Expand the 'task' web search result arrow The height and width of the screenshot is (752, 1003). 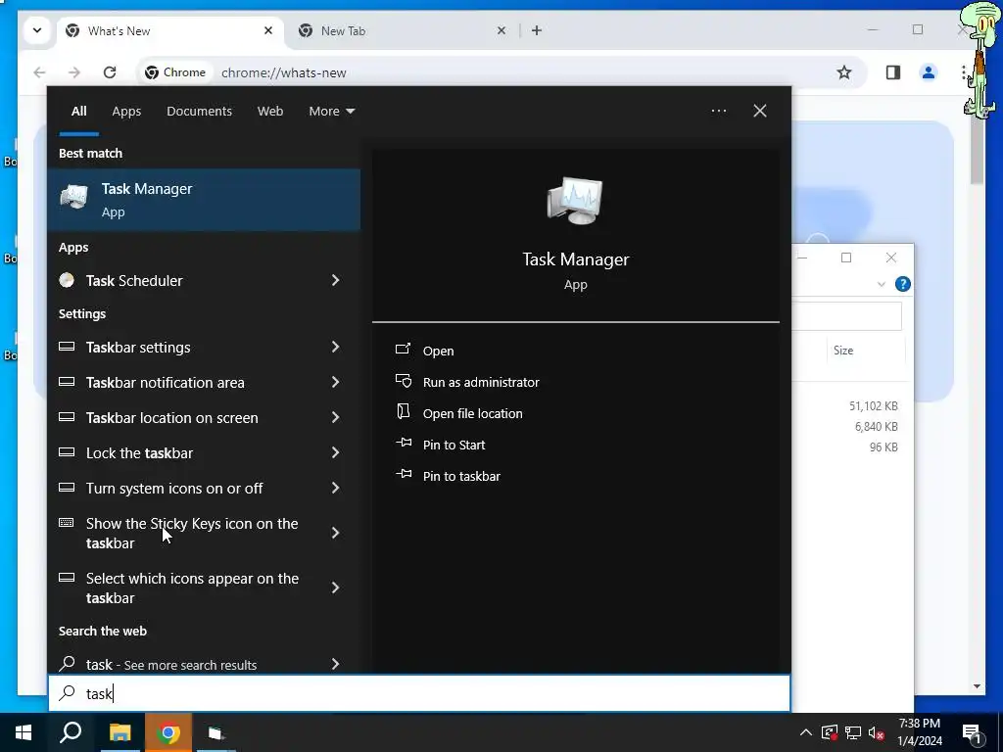pyautogui.click(x=335, y=664)
